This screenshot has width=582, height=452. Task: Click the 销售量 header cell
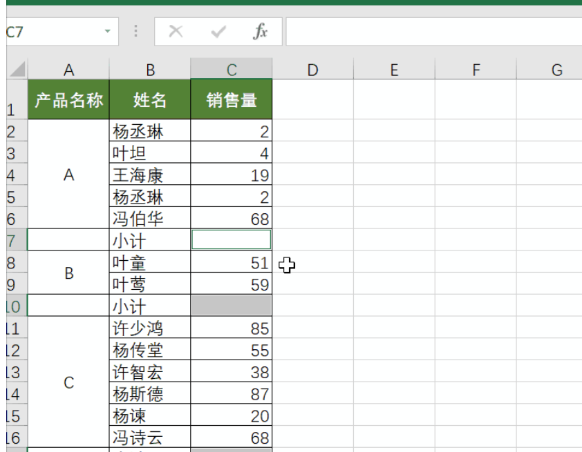click(232, 99)
